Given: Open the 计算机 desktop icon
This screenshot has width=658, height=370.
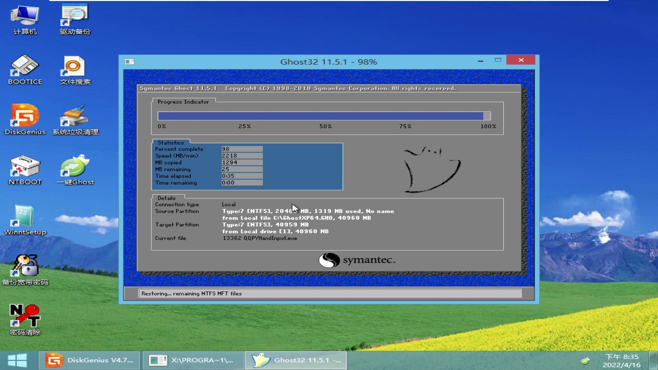Looking at the screenshot, I should [x=25, y=20].
